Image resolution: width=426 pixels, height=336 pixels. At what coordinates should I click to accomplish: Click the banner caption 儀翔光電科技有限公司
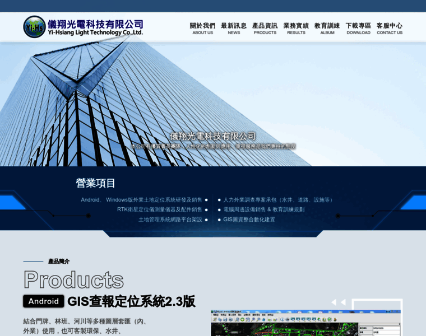(x=213, y=136)
